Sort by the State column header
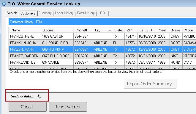Viewport: 196px width, 114px height. [x=118, y=30]
